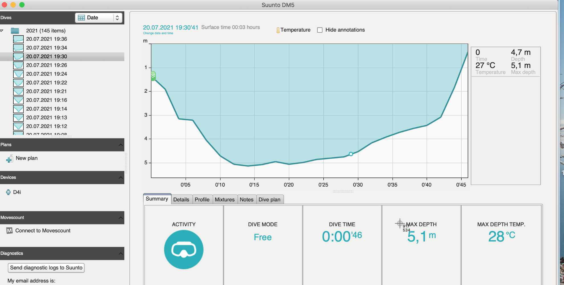Click the green dive start annotation marker
Viewport: 564px width, 285px height.
(153, 76)
